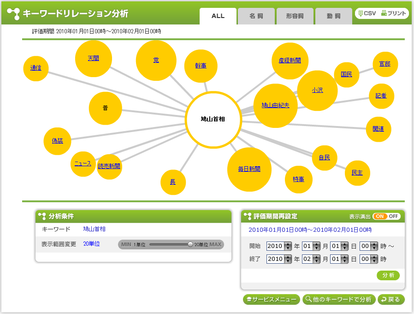Select the 毎日新聞 keyword bubble
Image resolution: width=414 pixels, height=314 pixels.
pyautogui.click(x=249, y=169)
